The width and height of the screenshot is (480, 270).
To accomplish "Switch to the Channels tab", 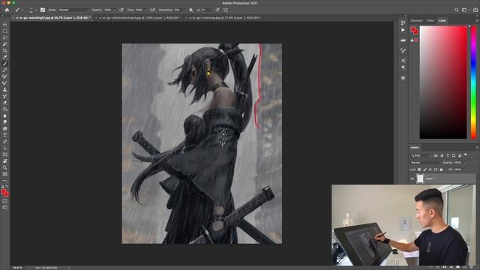I will 416,20.
